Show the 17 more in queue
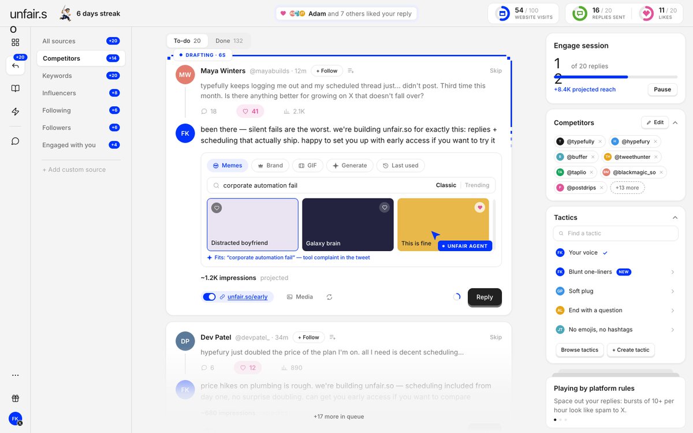Image resolution: width=693 pixels, height=433 pixels. (339, 416)
